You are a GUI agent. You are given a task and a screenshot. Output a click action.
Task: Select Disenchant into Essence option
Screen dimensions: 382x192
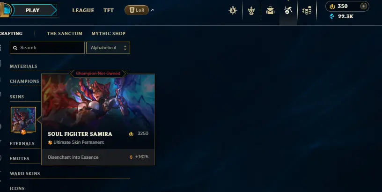point(98,157)
